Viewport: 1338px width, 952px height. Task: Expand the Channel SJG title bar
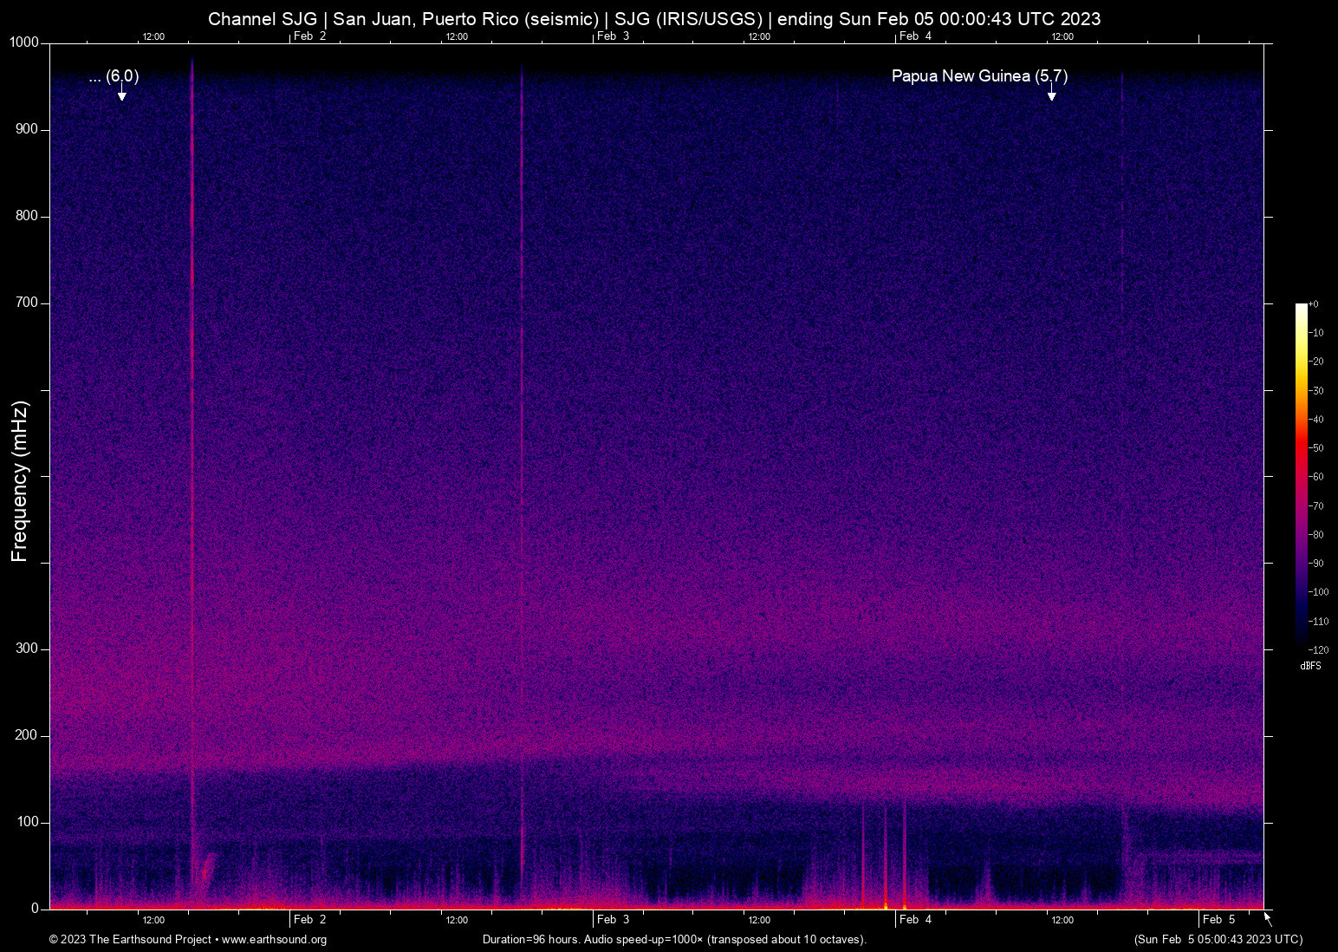click(x=654, y=18)
